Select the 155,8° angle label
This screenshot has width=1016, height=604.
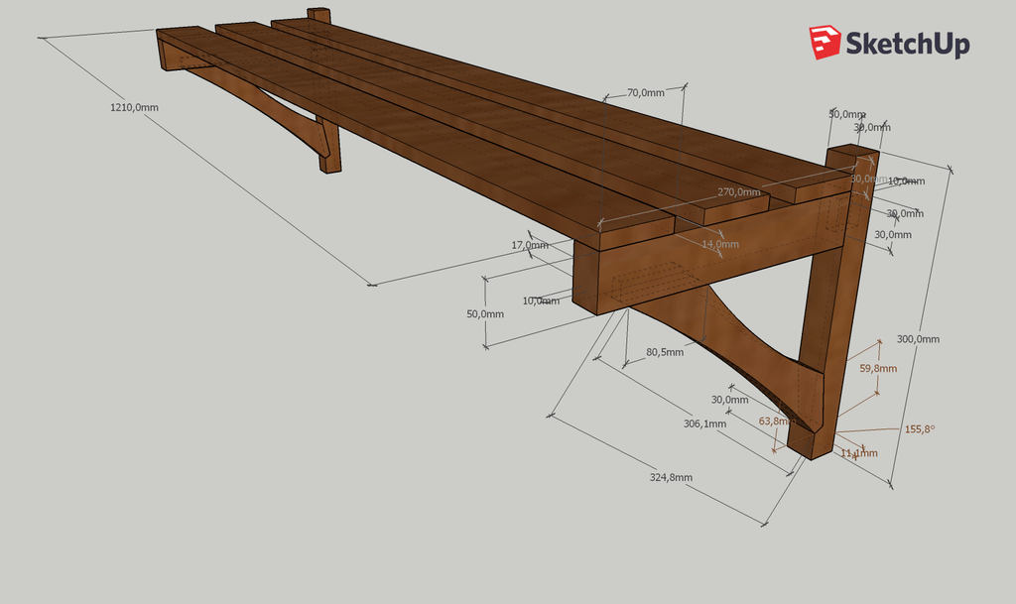[x=920, y=429]
